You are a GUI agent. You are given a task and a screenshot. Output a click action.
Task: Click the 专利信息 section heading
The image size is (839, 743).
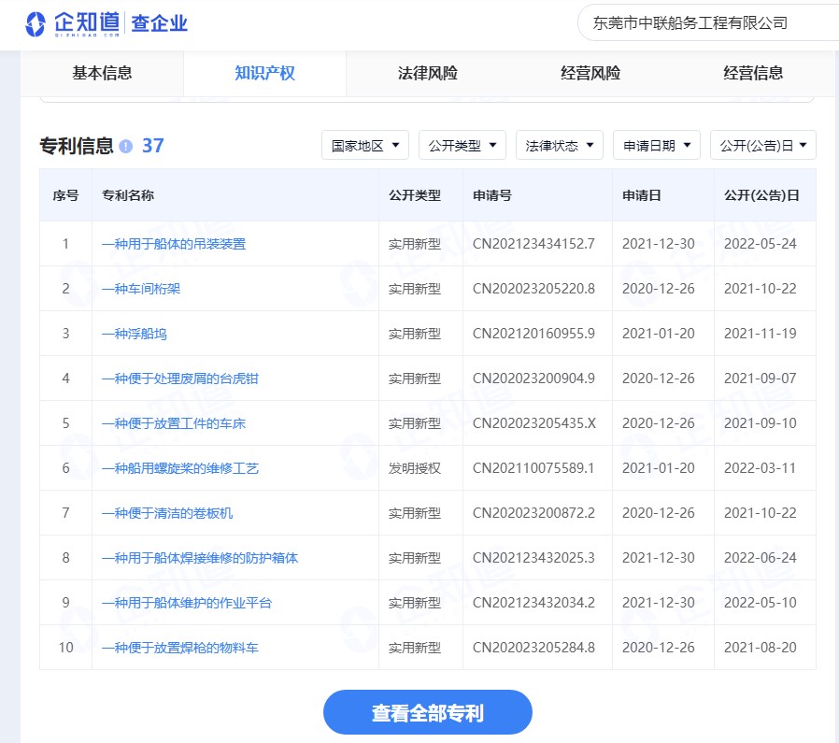(77, 146)
